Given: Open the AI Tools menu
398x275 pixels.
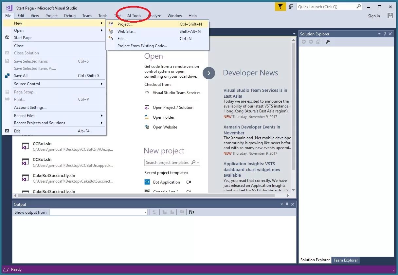Looking at the screenshot, I should pos(134,15).
